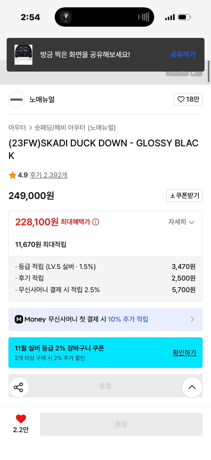Open reviews via 후기 2,392개
Viewport: 211px width, 460px height.
point(49,175)
